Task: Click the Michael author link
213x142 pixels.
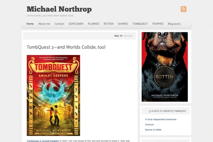Action: point(129,36)
